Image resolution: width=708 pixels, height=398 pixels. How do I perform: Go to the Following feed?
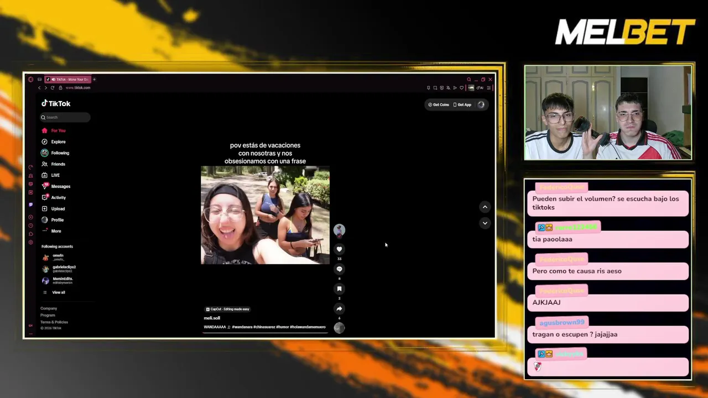[55, 153]
